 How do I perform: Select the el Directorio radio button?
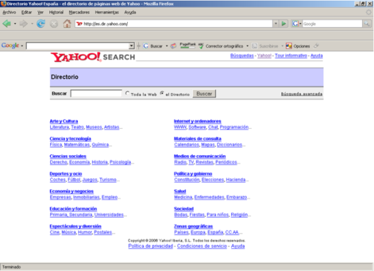[x=162, y=93]
